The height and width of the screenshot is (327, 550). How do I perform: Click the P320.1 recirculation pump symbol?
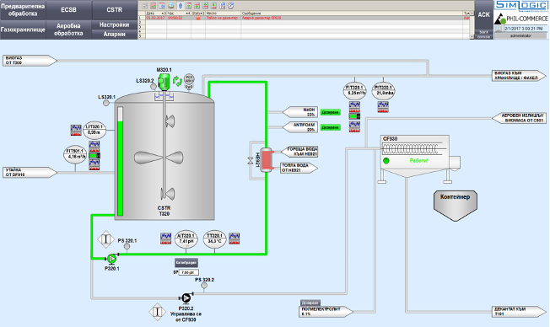coord(112,259)
